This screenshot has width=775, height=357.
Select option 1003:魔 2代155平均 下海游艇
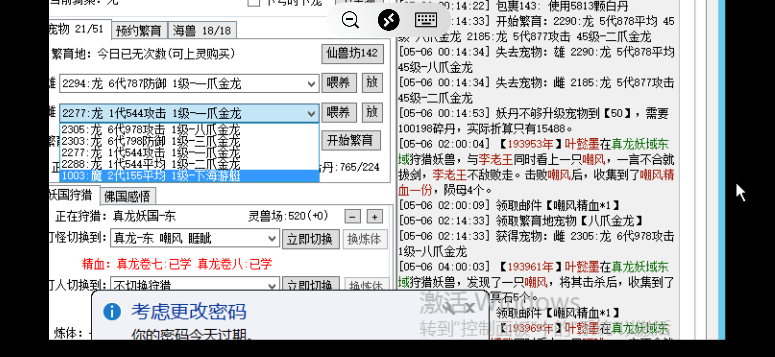tap(189, 176)
